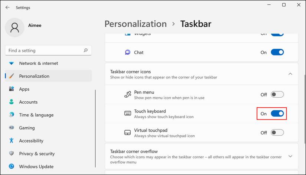Open Privacy & security settings
The image size is (306, 175).
(48, 154)
